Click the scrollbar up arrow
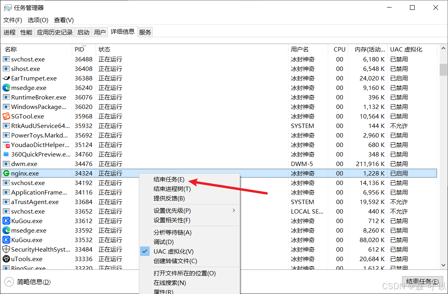This screenshot has width=448, height=294. pos(443,48)
